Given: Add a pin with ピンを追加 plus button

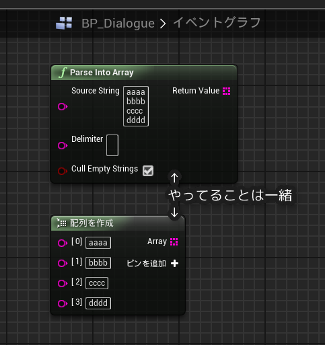Looking at the screenshot, I should tap(174, 264).
